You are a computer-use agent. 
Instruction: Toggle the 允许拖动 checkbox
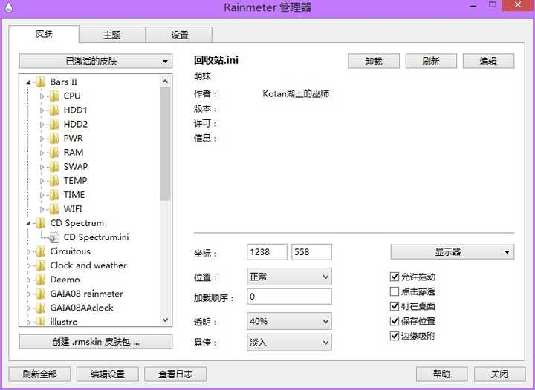pos(395,277)
